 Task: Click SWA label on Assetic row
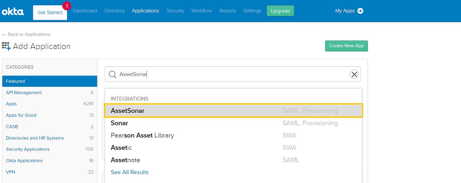[x=289, y=148]
